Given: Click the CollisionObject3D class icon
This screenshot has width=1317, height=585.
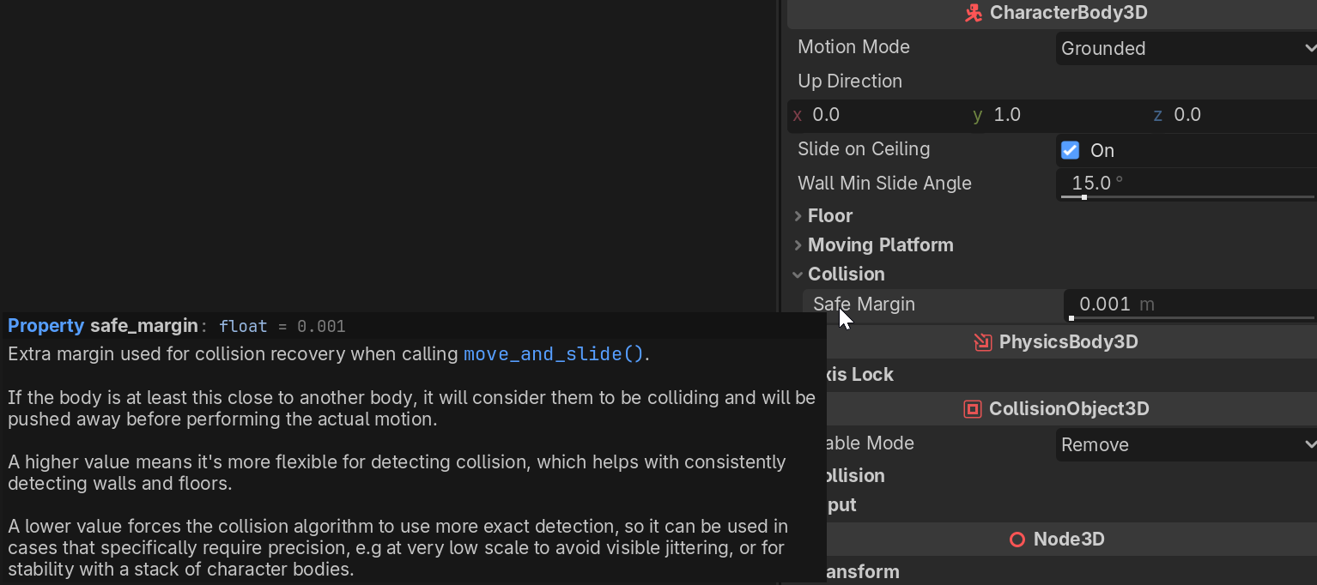Looking at the screenshot, I should pyautogui.click(x=973, y=409).
